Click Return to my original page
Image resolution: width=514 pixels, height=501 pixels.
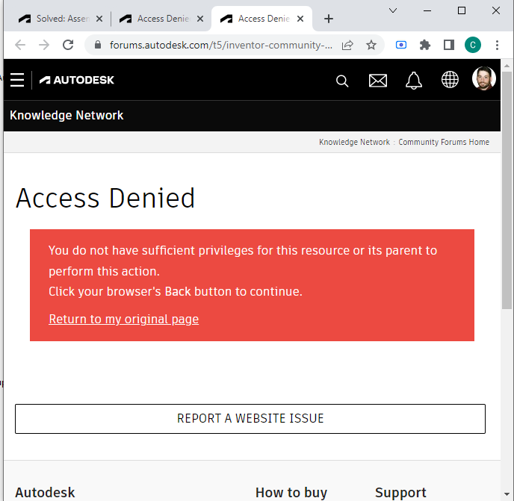(124, 319)
